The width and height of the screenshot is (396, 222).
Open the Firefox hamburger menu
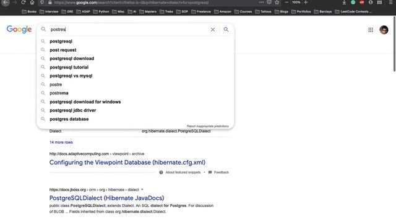(x=390, y=2)
